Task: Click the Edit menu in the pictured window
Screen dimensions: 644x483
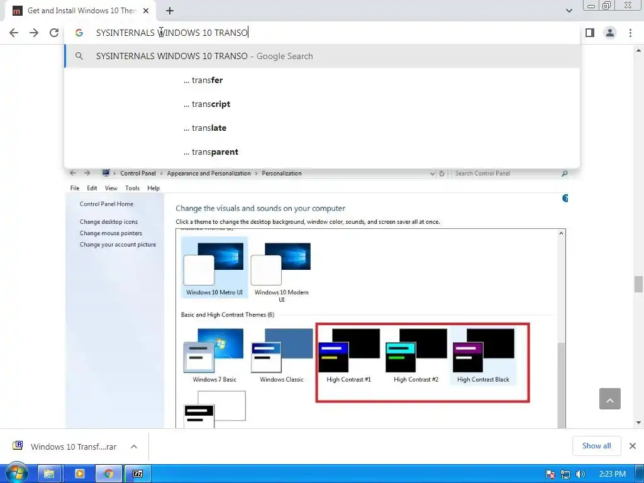Action: [x=92, y=188]
